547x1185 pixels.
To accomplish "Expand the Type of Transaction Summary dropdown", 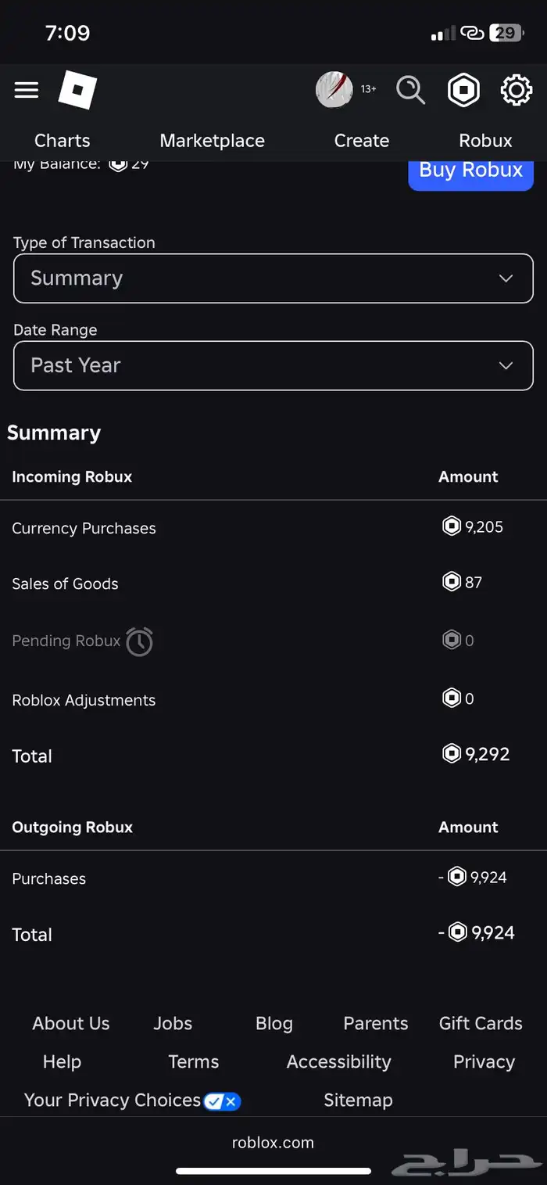I will [273, 278].
